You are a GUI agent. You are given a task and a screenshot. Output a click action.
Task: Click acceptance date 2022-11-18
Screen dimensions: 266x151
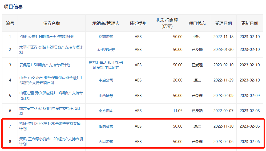[223, 37]
